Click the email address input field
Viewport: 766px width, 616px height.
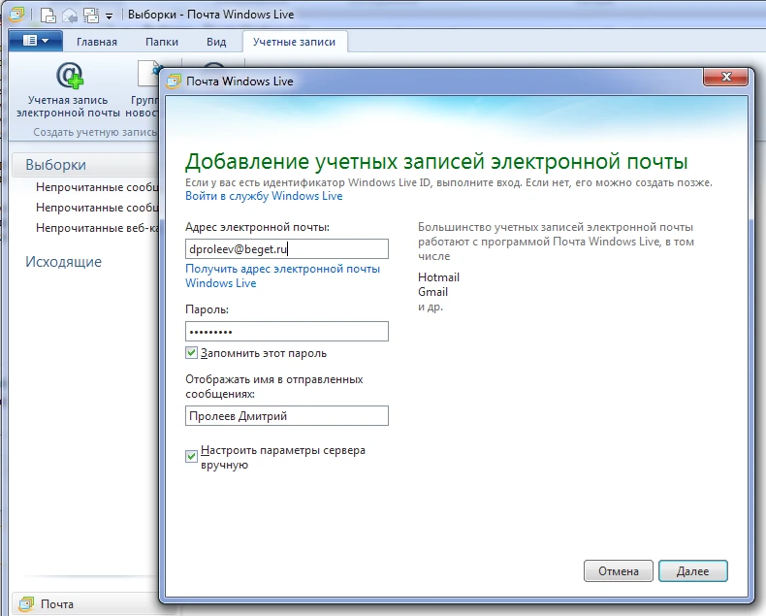pos(286,249)
